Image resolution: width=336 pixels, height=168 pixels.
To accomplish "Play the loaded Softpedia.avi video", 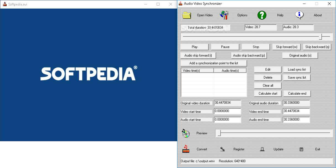I will [x=194, y=47].
